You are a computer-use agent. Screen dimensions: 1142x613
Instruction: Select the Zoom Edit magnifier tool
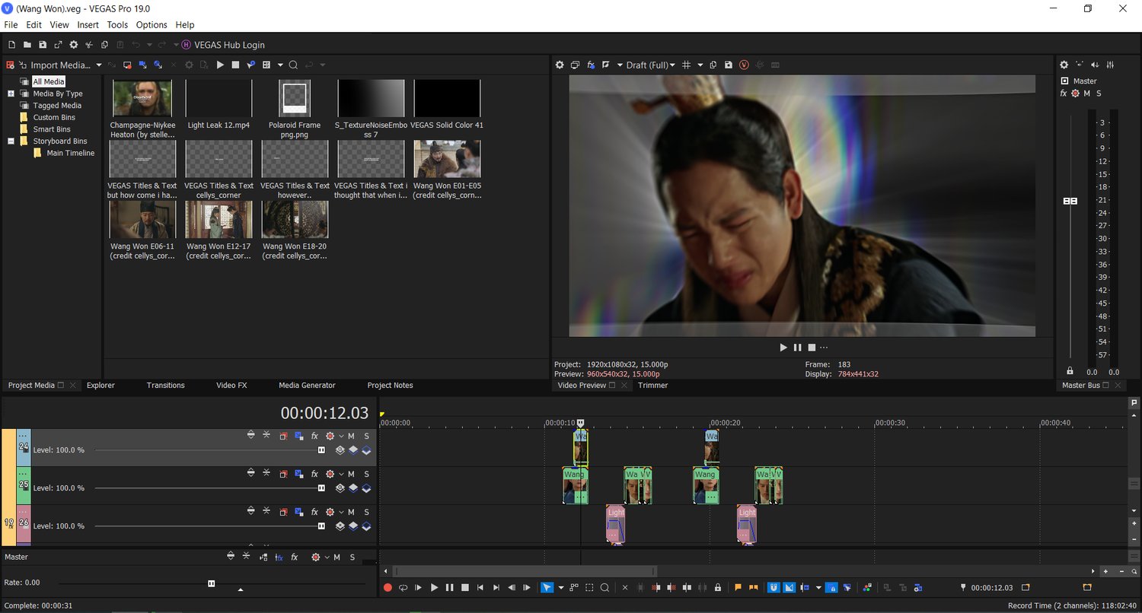click(x=604, y=588)
